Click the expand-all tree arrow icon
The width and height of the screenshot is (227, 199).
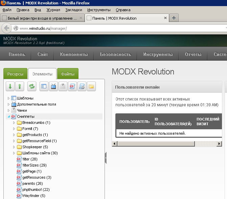(10, 86)
